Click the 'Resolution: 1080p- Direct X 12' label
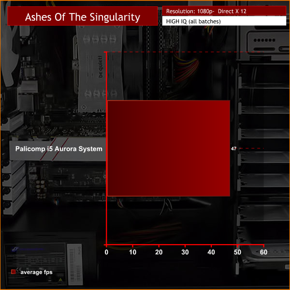Image resolution: width=290 pixels, height=290 pixels. (x=224, y=11)
